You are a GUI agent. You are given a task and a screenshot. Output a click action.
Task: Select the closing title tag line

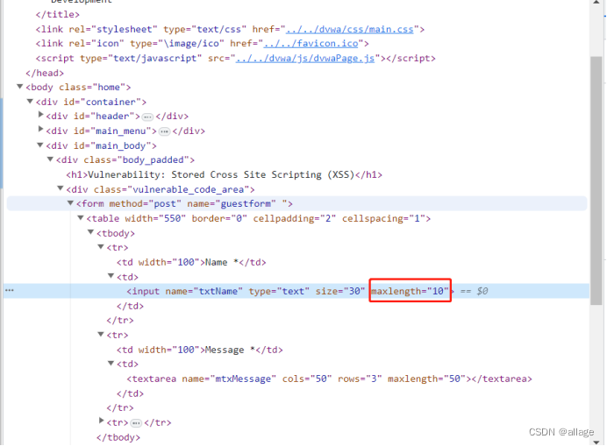(58, 15)
